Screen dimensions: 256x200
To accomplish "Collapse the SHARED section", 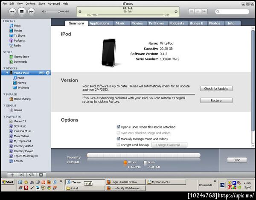I will pos(4,94).
